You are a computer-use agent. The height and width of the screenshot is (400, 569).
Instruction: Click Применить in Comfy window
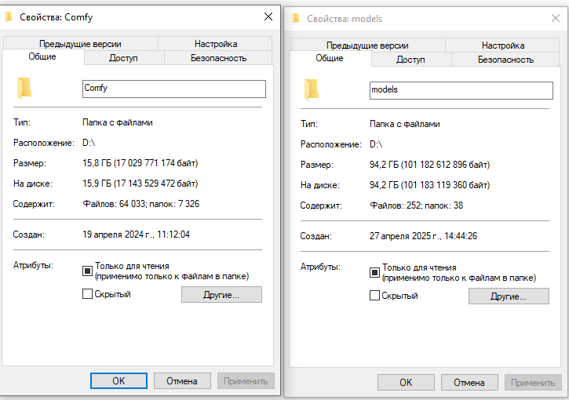coord(246,380)
